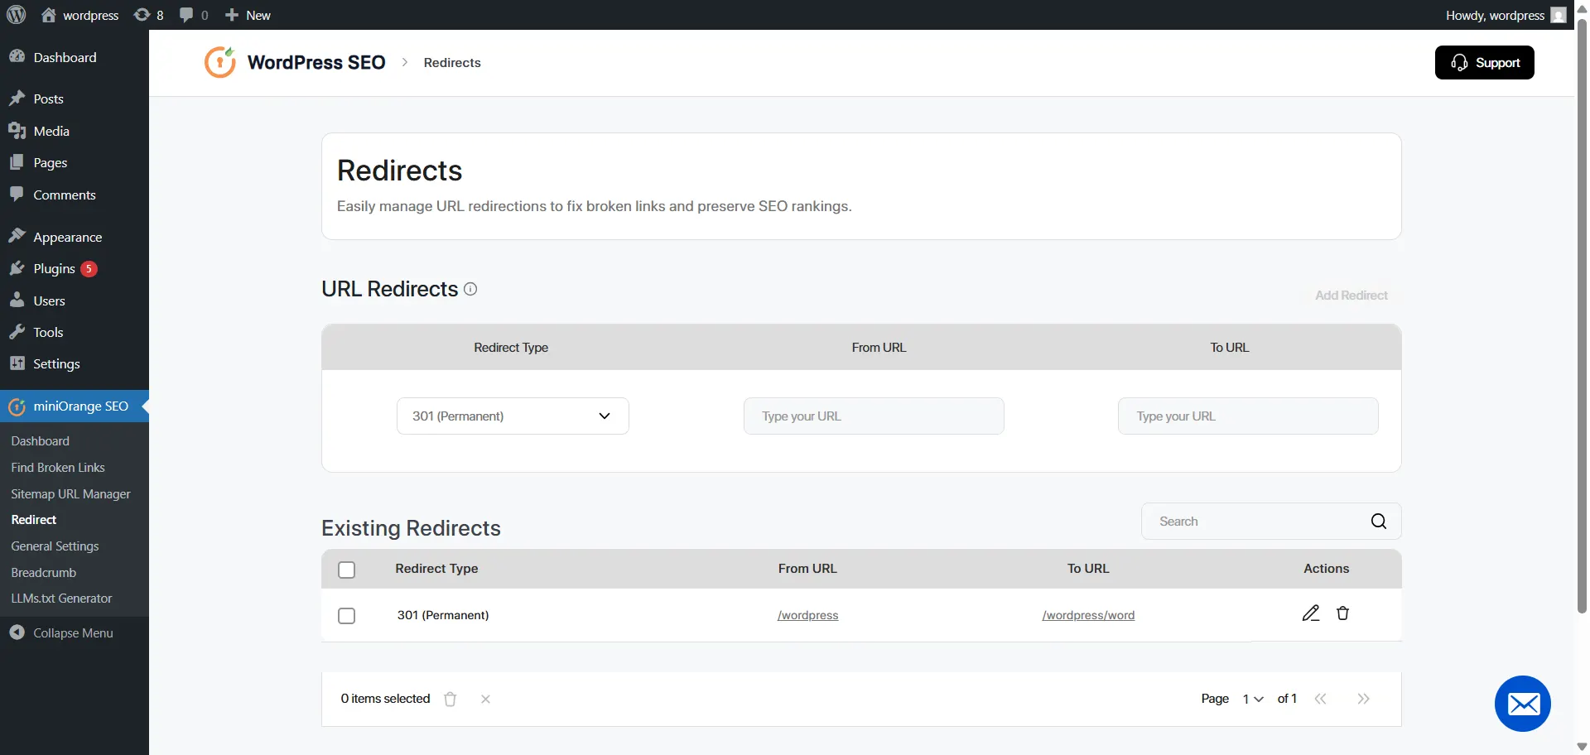Image resolution: width=1590 pixels, height=755 pixels.
Task: Click the New content plus button
Action: coord(248,15)
